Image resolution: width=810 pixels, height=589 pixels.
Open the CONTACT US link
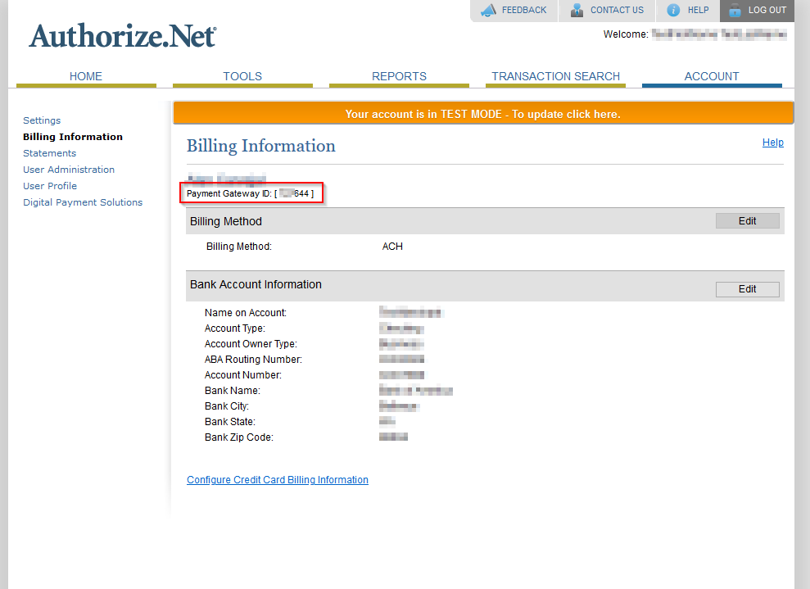click(x=617, y=10)
